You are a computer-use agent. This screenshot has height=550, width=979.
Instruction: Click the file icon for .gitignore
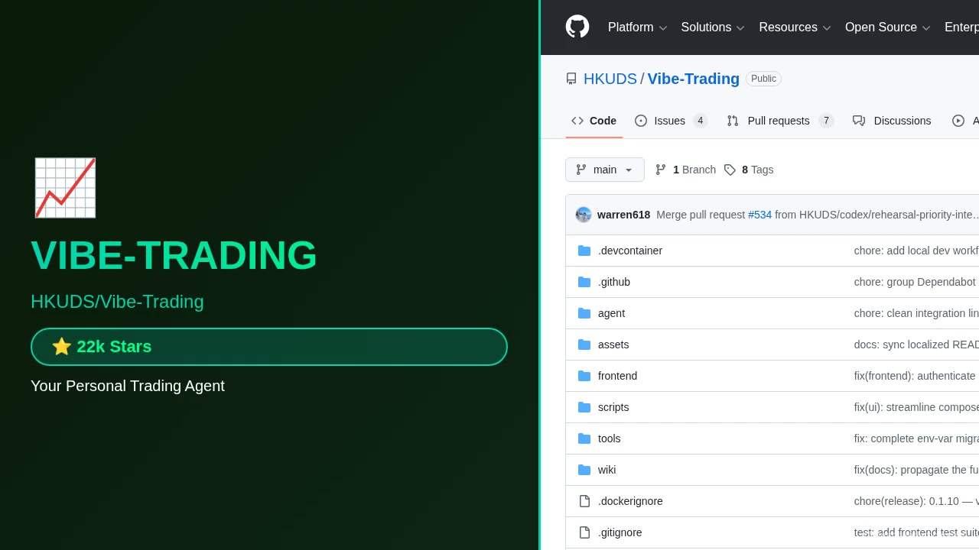click(584, 532)
